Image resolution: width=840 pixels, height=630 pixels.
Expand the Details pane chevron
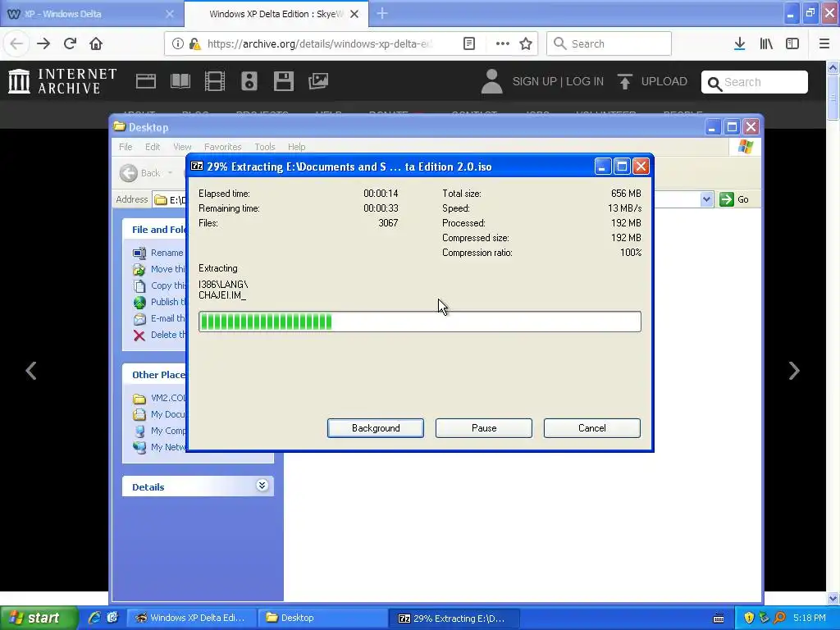click(262, 486)
